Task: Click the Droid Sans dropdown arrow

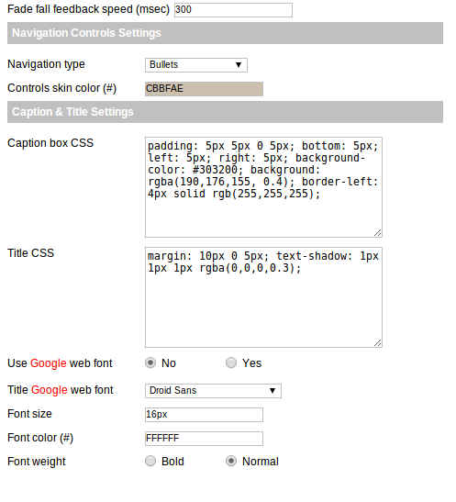Action: pos(272,391)
